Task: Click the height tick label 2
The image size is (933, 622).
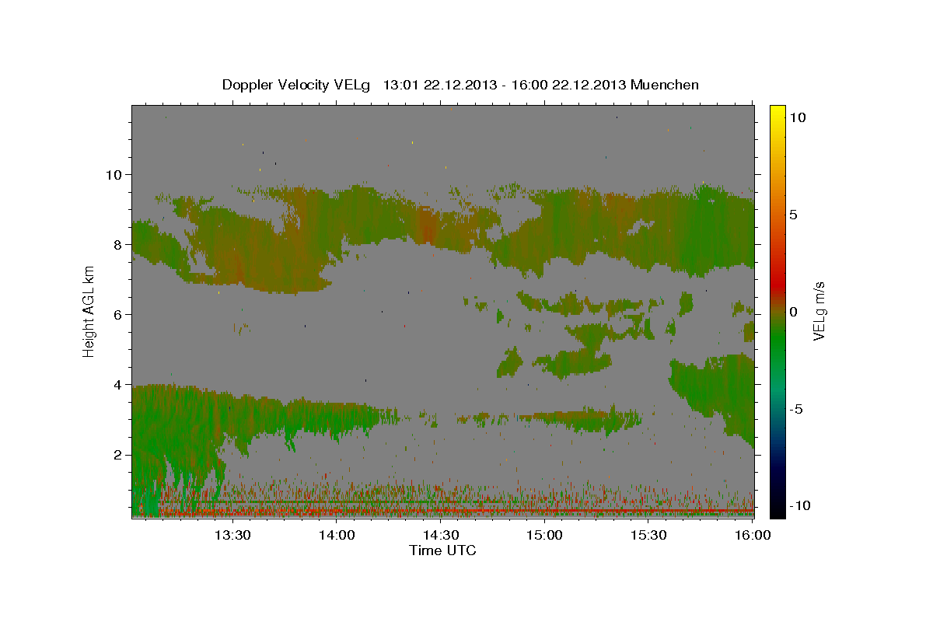Action: [x=117, y=454]
